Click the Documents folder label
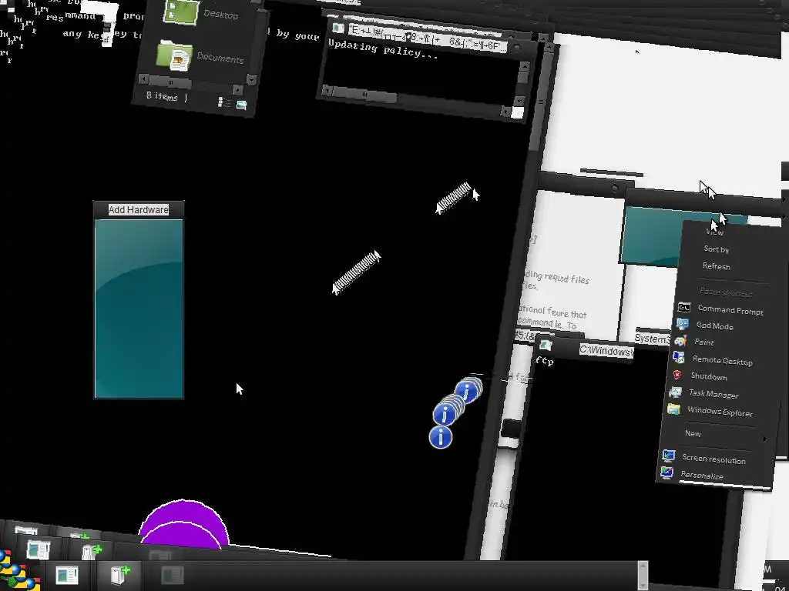Image resolution: width=789 pixels, height=591 pixels. tap(220, 58)
